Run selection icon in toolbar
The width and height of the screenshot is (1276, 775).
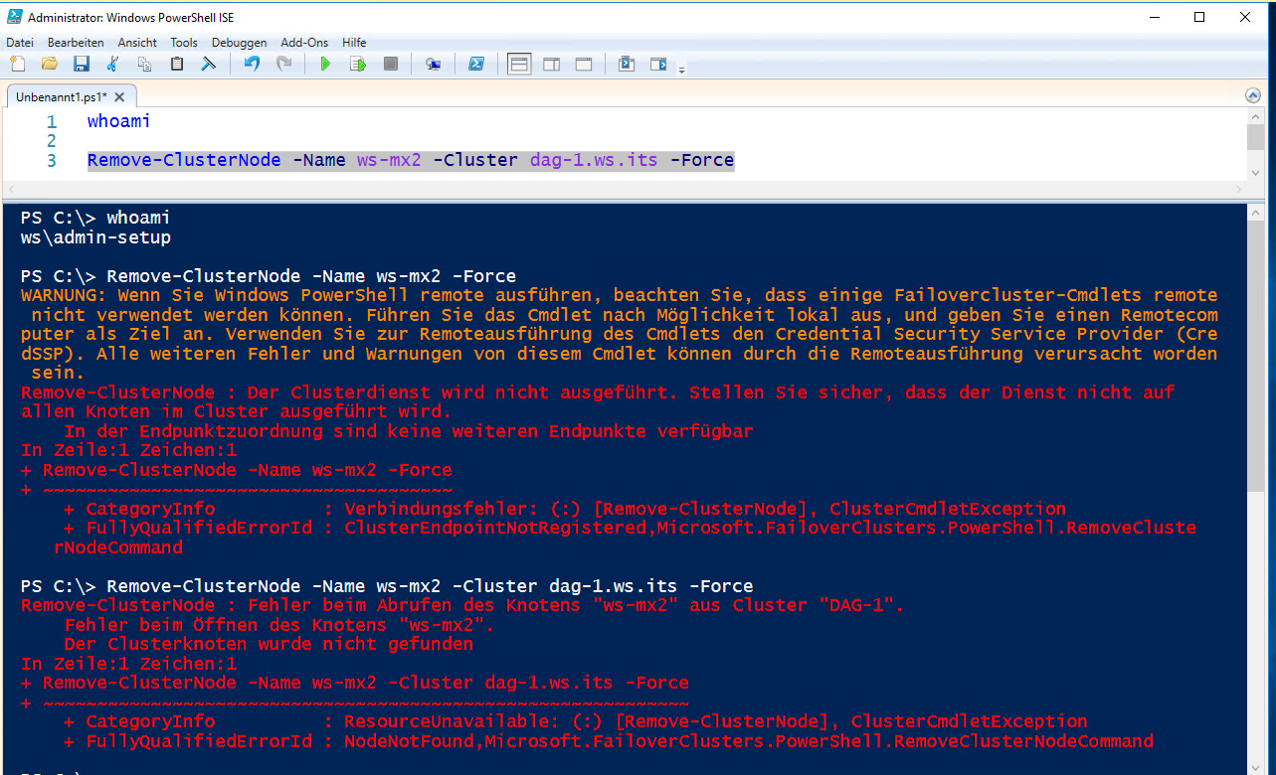tap(358, 64)
